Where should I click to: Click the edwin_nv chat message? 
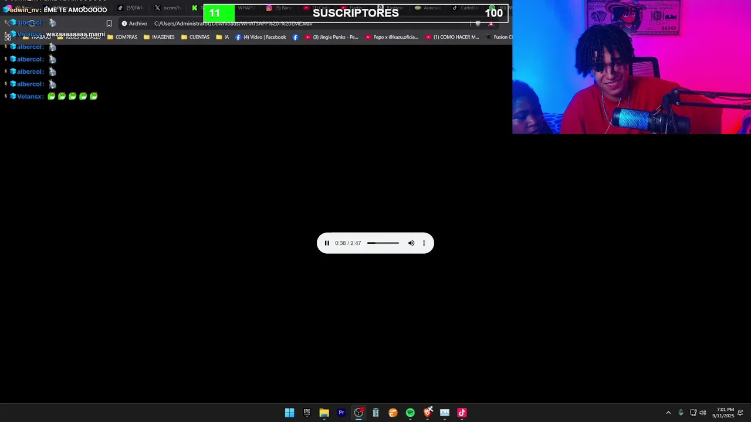pos(56,10)
